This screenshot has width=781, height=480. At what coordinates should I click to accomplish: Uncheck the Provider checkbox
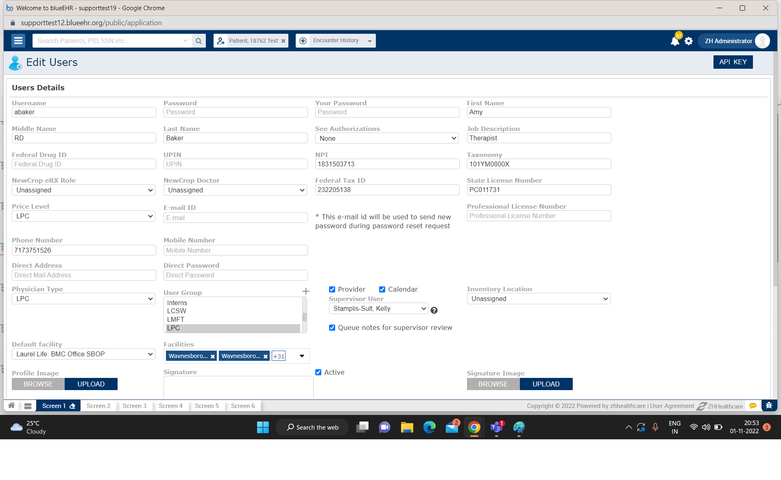332,289
